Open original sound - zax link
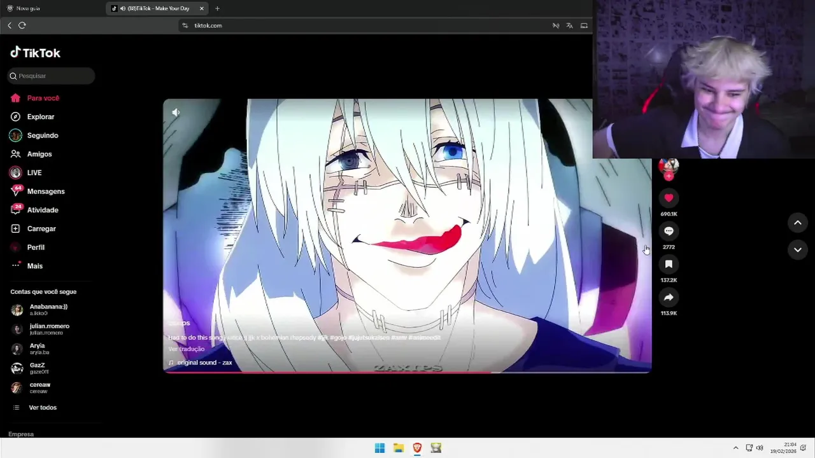 [204, 363]
